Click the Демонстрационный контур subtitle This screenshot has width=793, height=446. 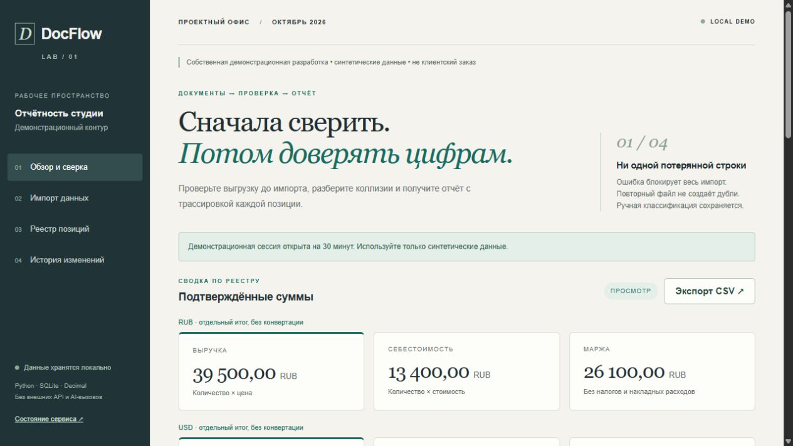[x=61, y=128]
